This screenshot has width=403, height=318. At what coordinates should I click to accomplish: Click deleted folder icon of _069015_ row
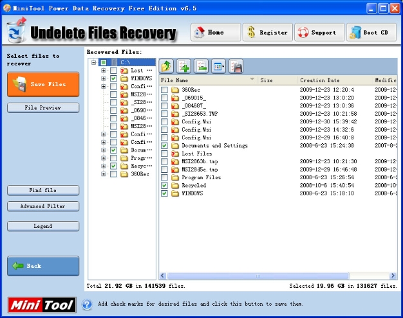[x=175, y=98]
